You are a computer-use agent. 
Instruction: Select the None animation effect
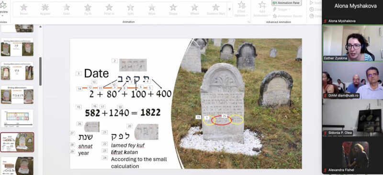coord(24,10)
